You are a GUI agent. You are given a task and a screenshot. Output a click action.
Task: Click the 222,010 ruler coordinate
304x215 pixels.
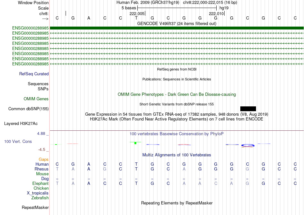tap(216, 13)
